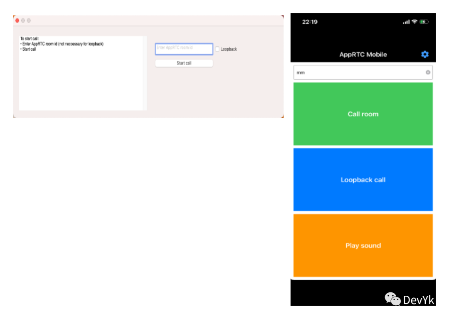Click the AppRTC Mobile title header
This screenshot has width=449, height=319.
click(363, 54)
